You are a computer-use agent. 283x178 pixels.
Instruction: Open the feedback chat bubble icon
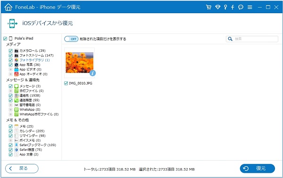click(x=241, y=7)
